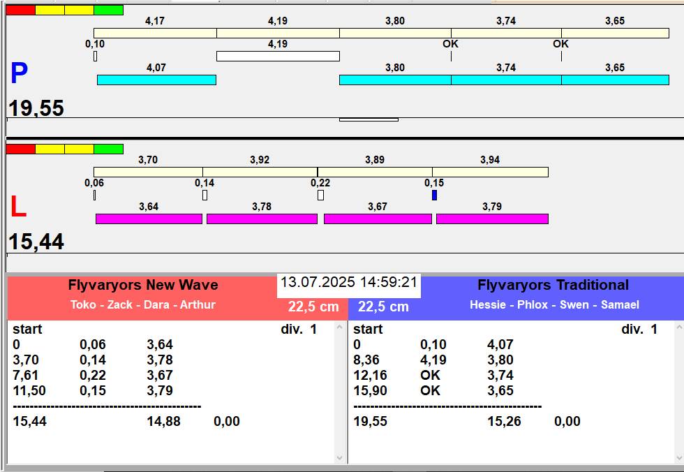Select the white bar labeled 4,19

click(278, 57)
